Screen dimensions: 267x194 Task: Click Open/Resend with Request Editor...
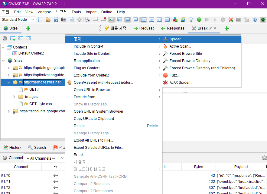tap(114, 83)
